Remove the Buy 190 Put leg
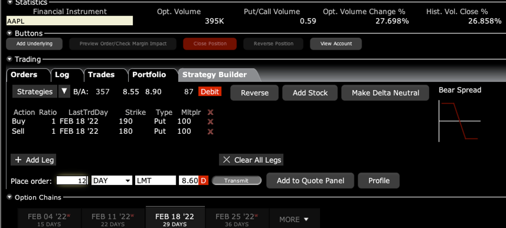 (x=210, y=122)
